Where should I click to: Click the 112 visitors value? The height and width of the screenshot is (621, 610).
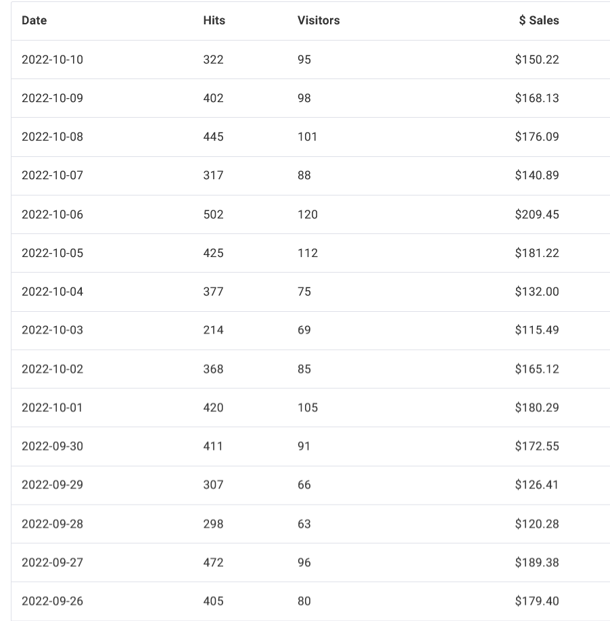[x=308, y=253]
